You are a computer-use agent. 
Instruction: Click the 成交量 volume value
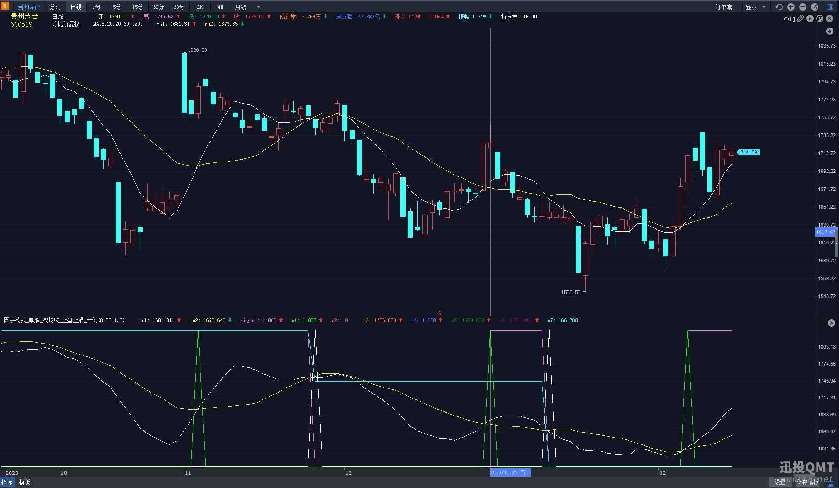pyautogui.click(x=300, y=17)
